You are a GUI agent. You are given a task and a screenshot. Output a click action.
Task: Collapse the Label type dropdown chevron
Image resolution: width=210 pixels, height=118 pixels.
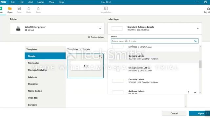[x=198, y=29]
